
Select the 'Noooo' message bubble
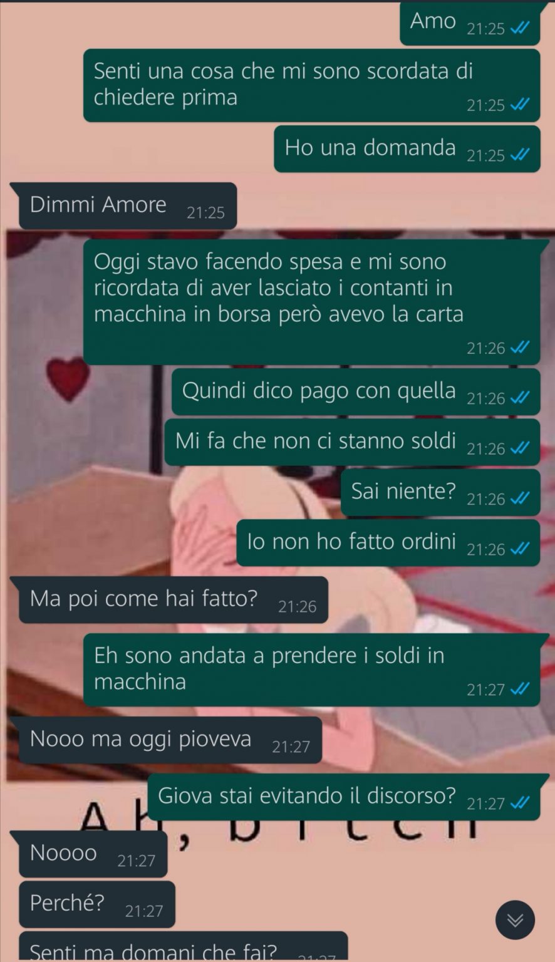tap(93, 854)
